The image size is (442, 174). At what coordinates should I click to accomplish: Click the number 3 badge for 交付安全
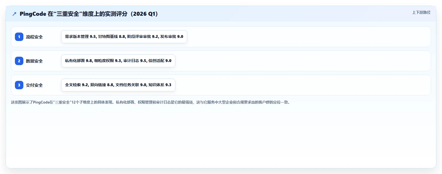point(19,85)
